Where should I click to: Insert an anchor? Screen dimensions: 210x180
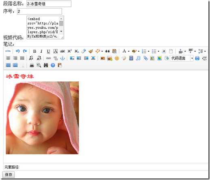63,58
